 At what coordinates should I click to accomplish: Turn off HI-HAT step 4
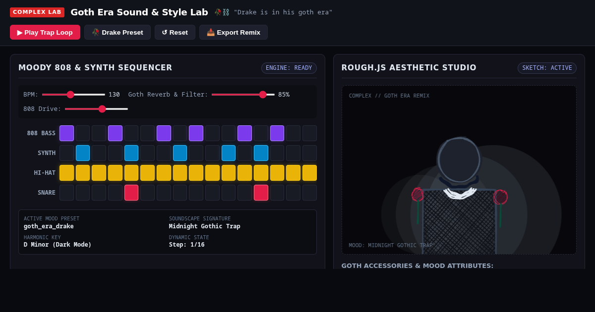[115, 173]
